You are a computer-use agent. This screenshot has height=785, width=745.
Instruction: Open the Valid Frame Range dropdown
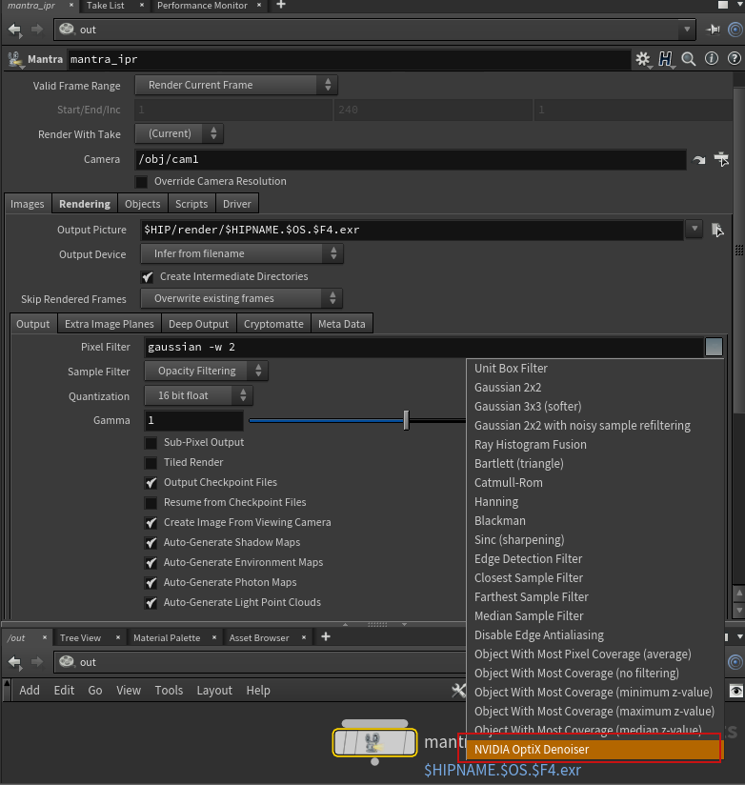pyautogui.click(x=236, y=85)
